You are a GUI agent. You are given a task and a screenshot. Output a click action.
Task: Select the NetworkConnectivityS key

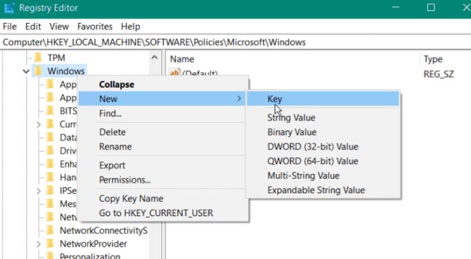click(104, 231)
